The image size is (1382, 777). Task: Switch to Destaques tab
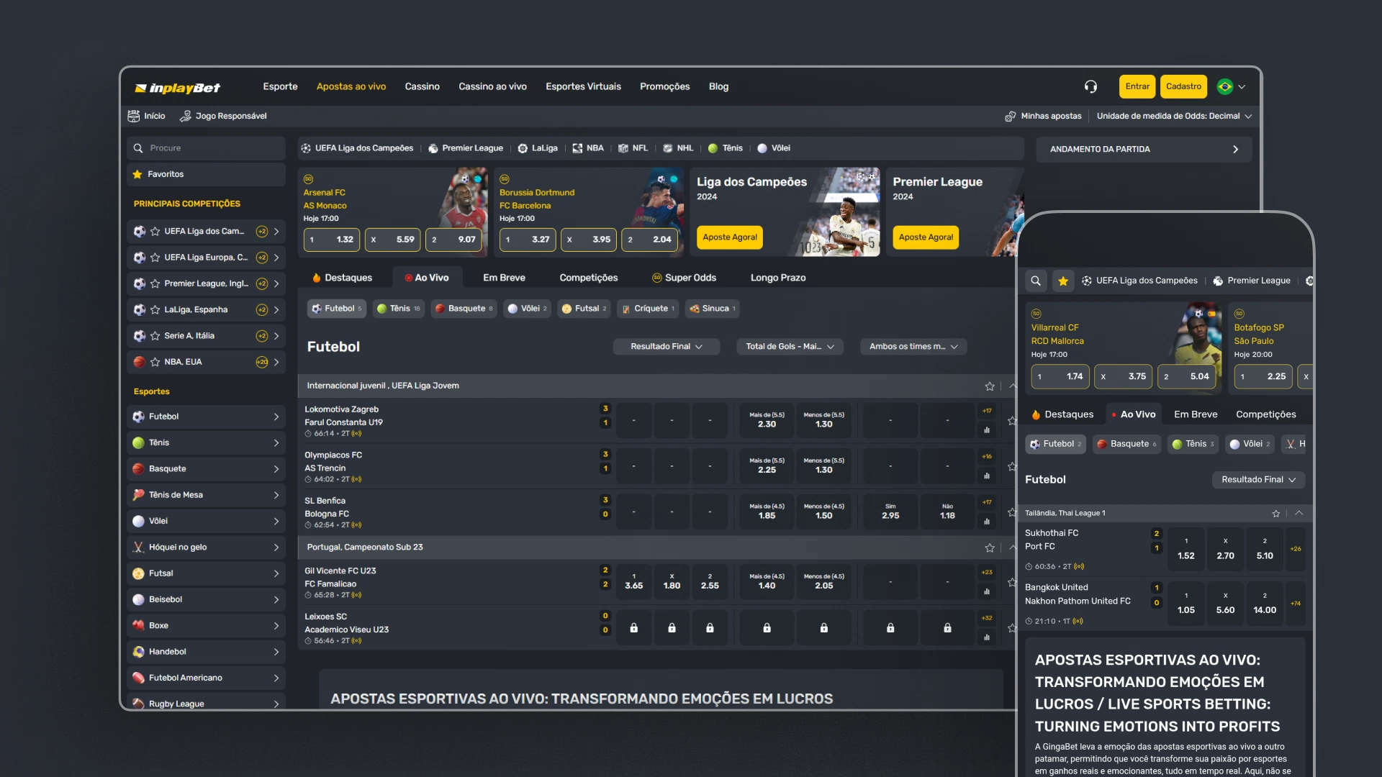click(x=343, y=278)
